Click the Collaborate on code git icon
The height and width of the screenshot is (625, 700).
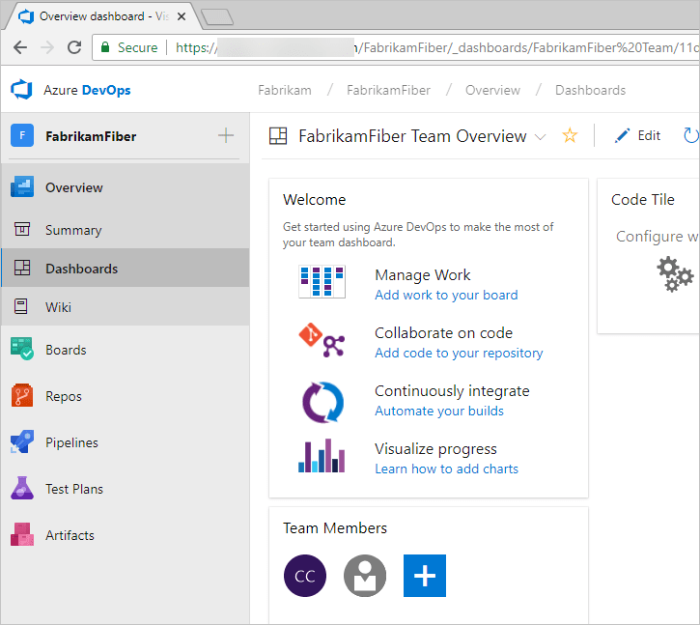322,340
